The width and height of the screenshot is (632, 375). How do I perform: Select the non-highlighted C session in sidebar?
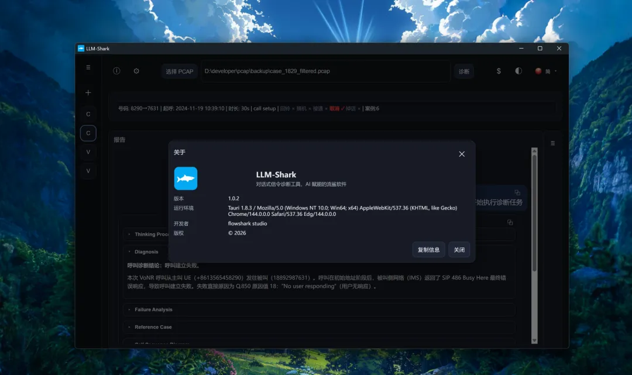[88, 114]
